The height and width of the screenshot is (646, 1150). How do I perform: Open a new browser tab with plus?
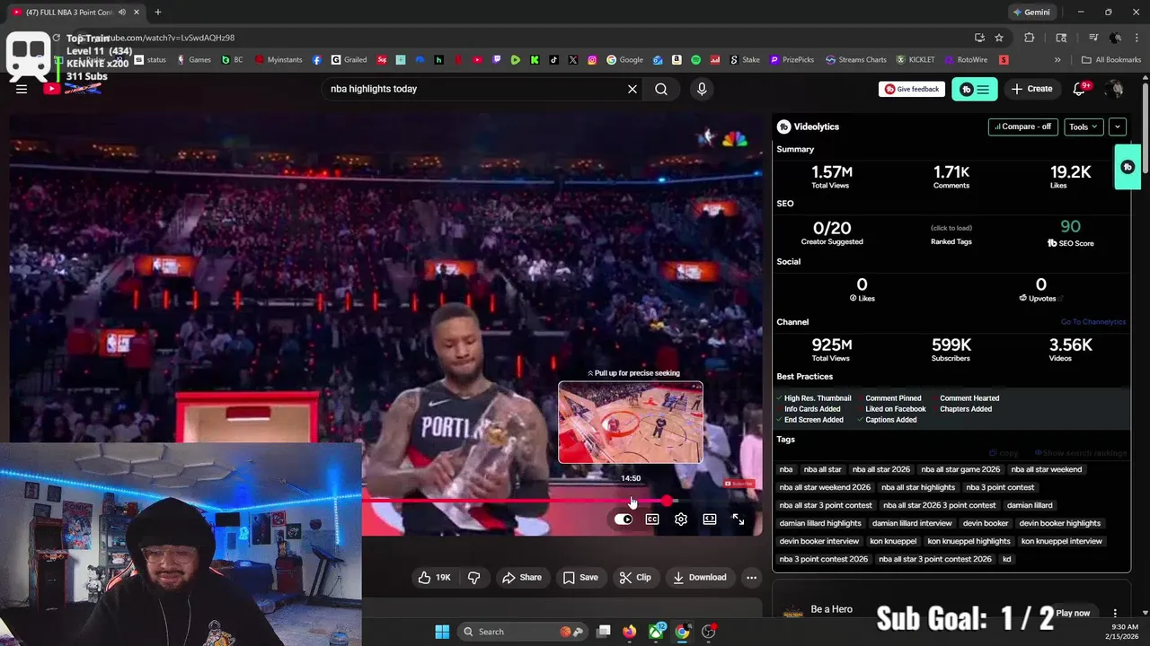pyautogui.click(x=158, y=13)
